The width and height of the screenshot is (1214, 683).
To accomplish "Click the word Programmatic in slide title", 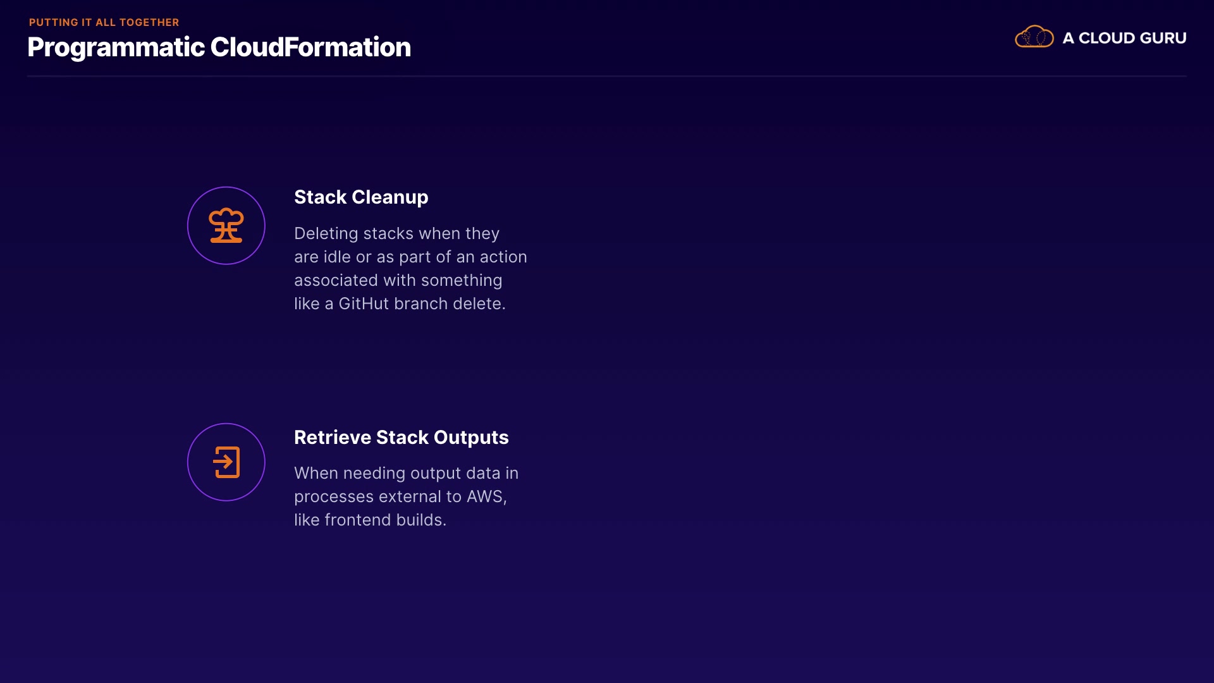I will pos(116,47).
